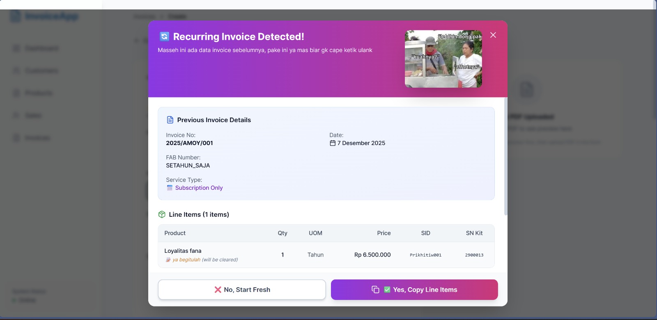This screenshot has width=657, height=320.
Task: Click the SID column header
Action: click(425, 233)
